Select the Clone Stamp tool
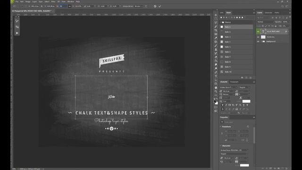302x170 pixels. [216, 50]
